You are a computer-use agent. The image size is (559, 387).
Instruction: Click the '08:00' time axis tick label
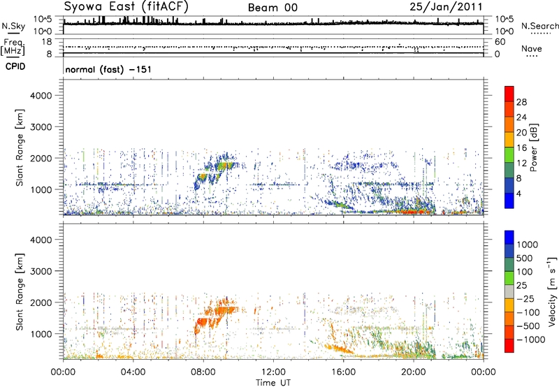(203, 372)
